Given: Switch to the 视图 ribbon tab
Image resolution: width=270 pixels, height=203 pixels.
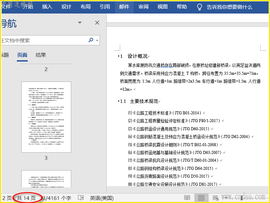Looking at the screenshot, I should pyautogui.click(x=163, y=7).
